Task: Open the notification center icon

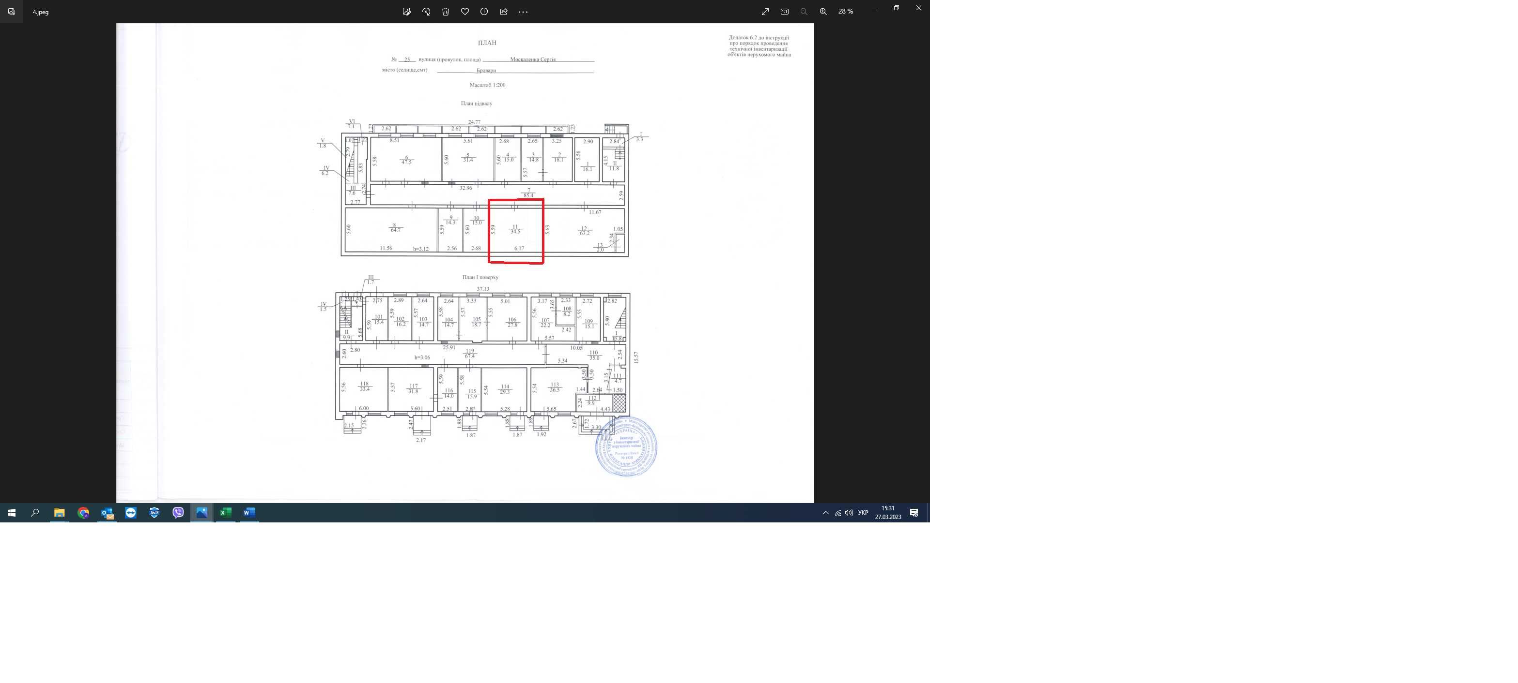Action: tap(914, 513)
